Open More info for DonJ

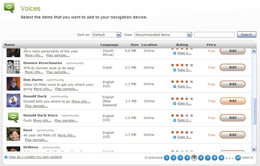click(x=67, y=135)
